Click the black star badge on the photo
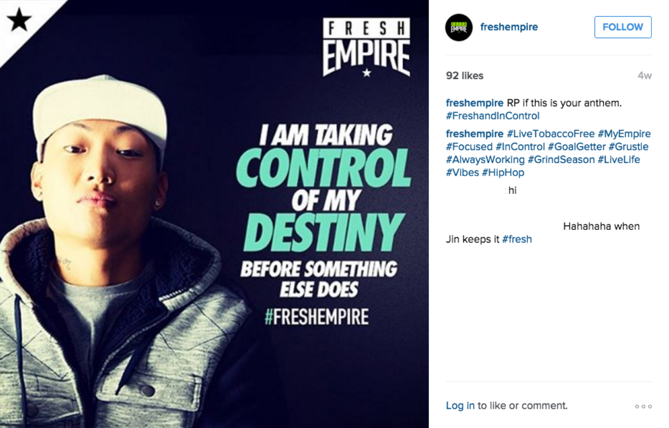 (19, 20)
